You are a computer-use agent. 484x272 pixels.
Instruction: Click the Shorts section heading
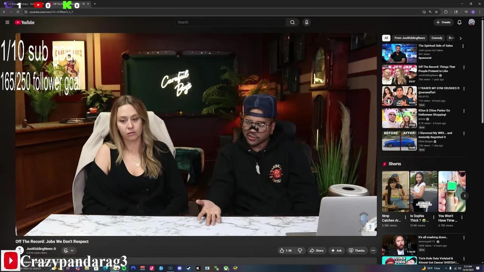(394, 164)
